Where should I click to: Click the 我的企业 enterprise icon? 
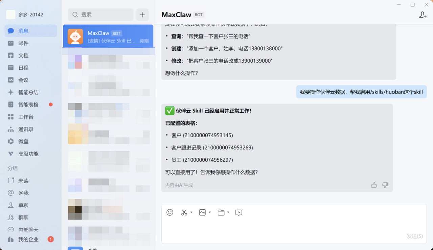(x=11, y=240)
